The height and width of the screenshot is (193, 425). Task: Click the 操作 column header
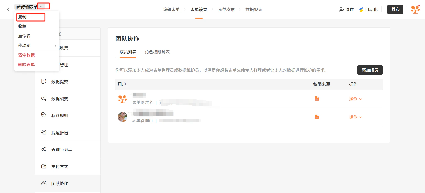point(353,84)
